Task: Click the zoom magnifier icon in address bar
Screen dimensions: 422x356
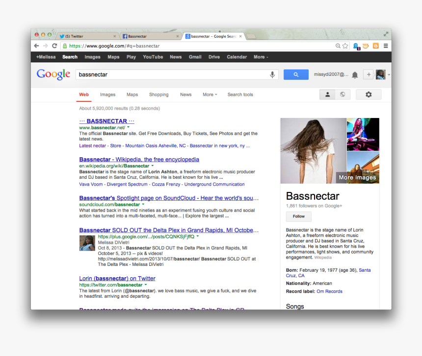Action: 338,46
